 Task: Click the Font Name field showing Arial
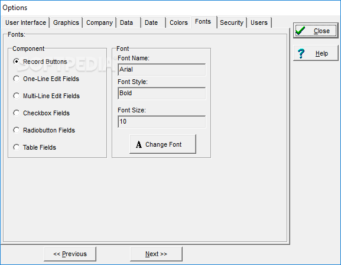[161, 70]
